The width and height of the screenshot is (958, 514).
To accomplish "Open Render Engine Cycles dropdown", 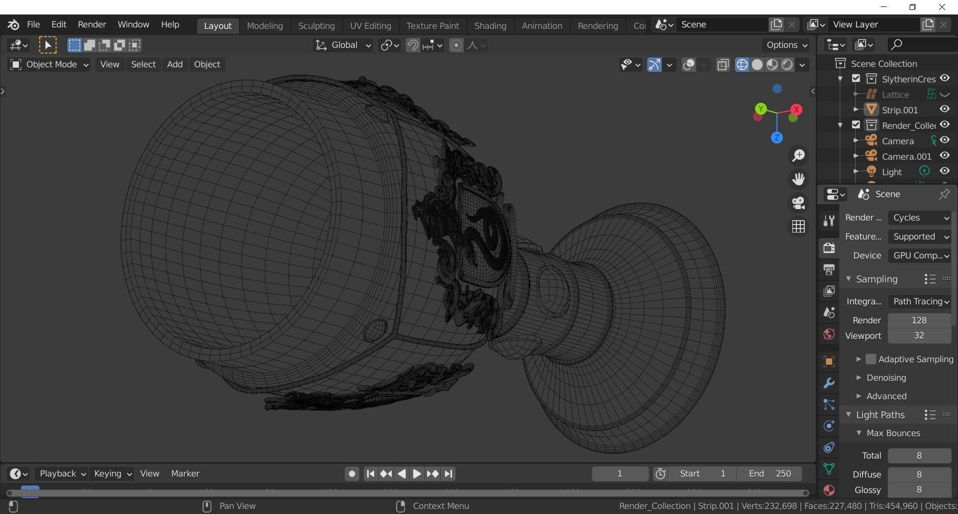I will pyautogui.click(x=920, y=218).
